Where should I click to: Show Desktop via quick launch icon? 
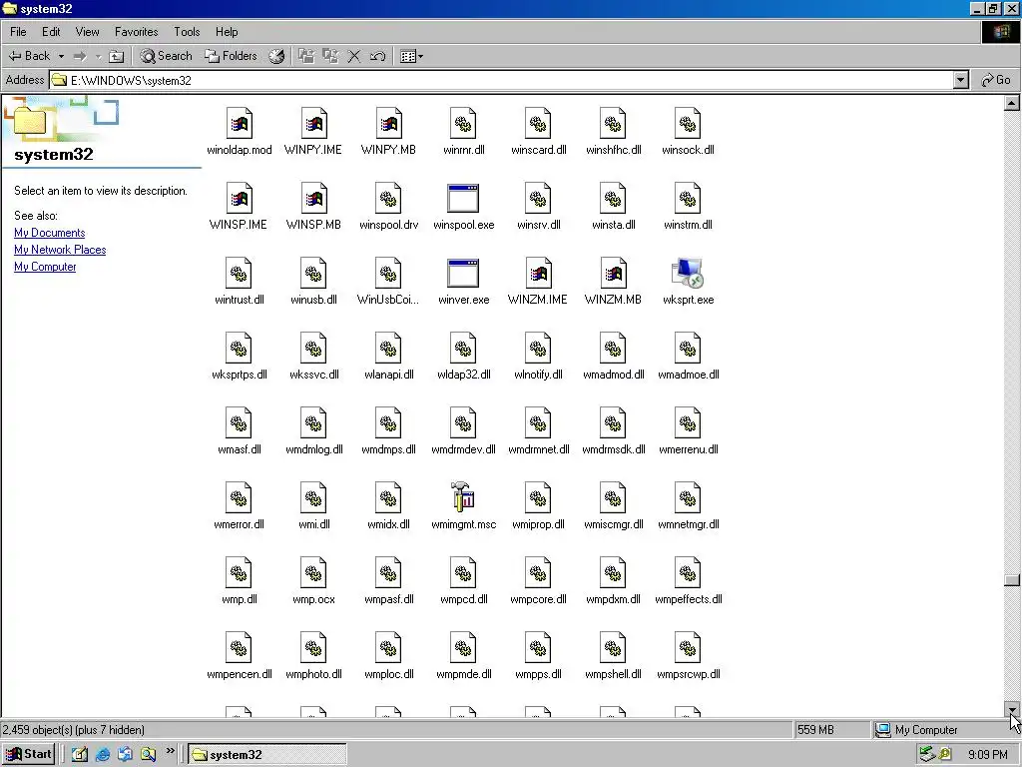click(80, 754)
